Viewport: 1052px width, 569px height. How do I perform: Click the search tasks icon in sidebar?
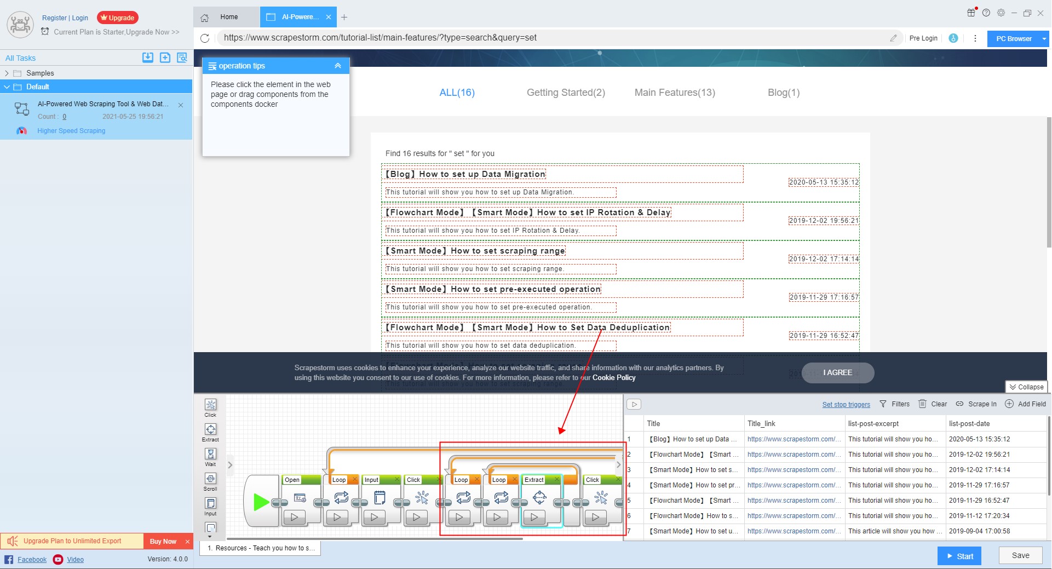pos(182,58)
